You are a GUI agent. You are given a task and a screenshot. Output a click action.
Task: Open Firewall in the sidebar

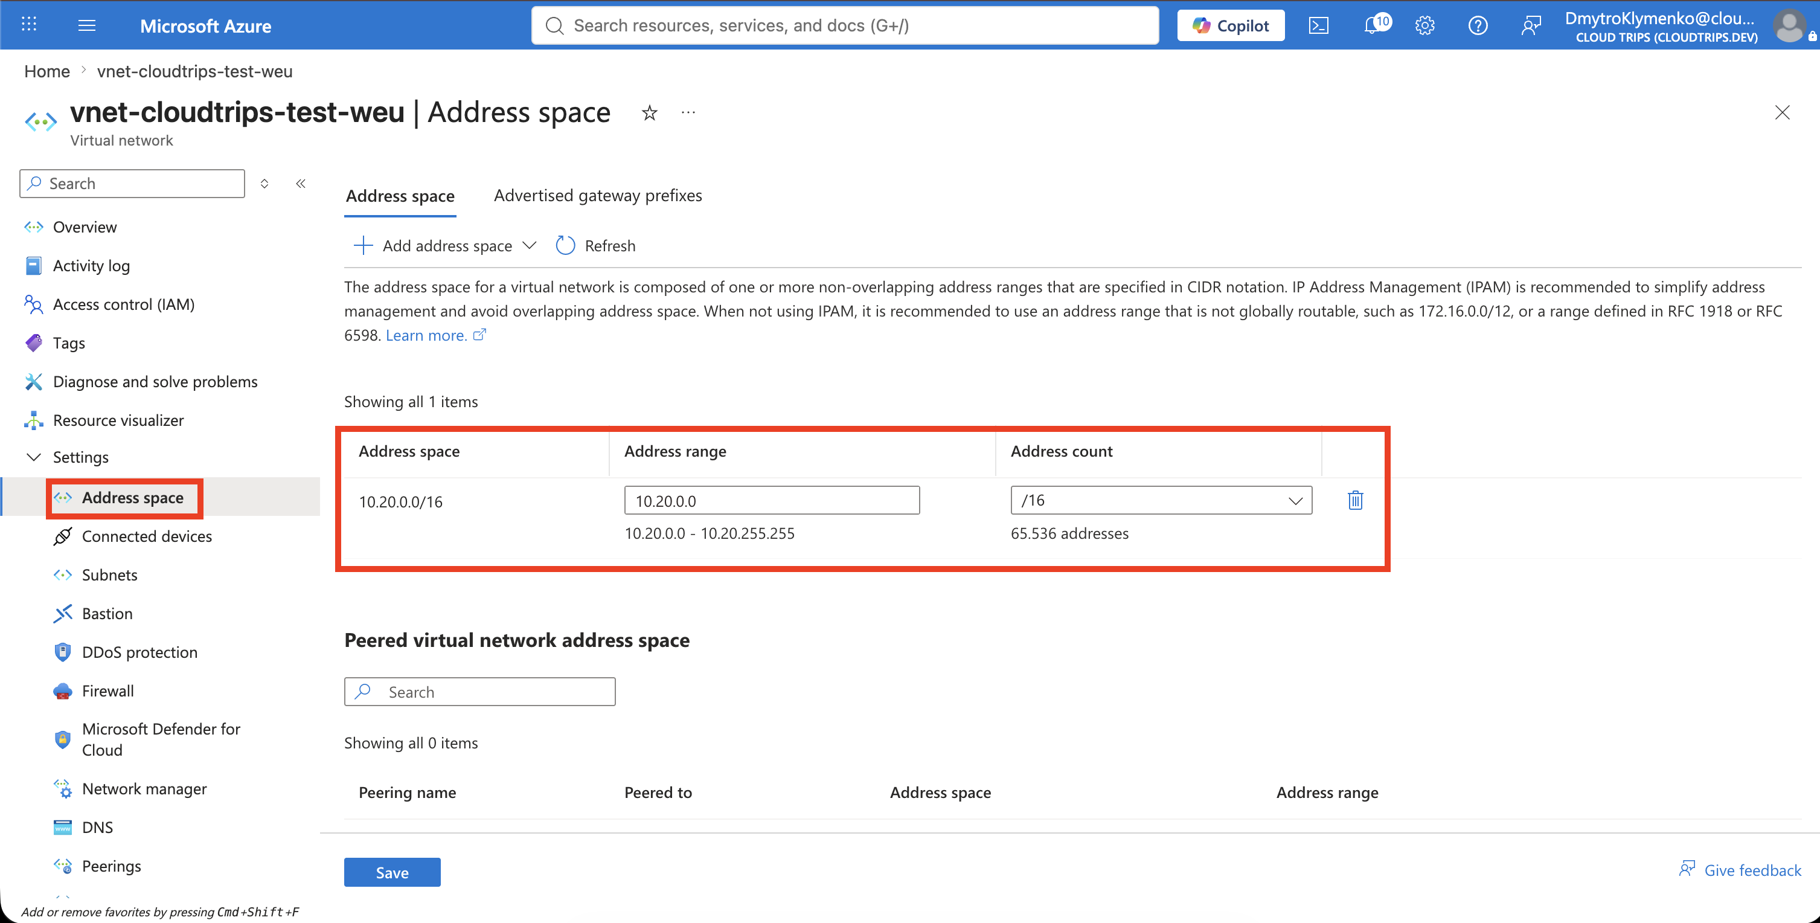click(x=107, y=691)
